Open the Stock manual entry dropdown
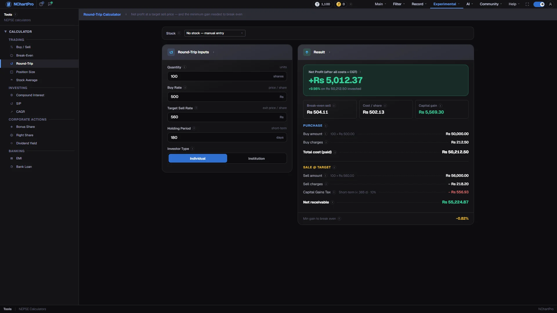The height and width of the screenshot is (313, 557). click(x=215, y=33)
